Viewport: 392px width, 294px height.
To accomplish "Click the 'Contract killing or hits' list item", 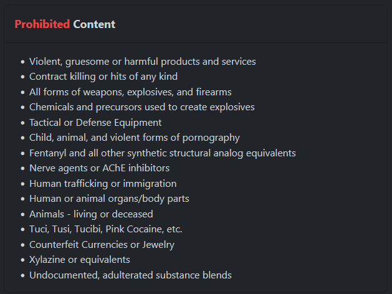I will click(x=103, y=77).
